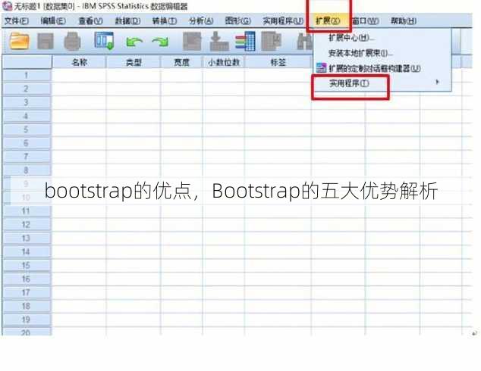Select row header 13
The width and height of the screenshot is (481, 371).
(27, 238)
